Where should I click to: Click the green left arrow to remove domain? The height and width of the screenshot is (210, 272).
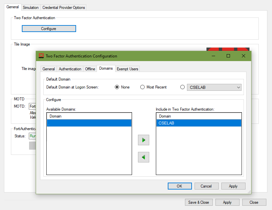pos(144,157)
